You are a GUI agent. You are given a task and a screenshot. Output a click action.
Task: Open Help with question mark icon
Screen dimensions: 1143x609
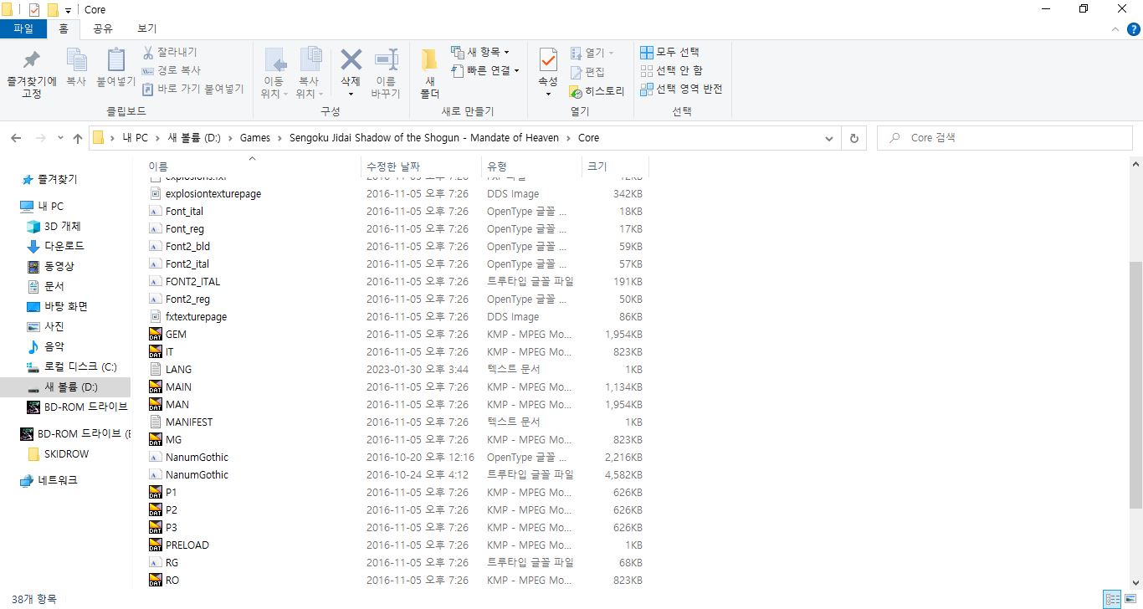pos(1133,29)
